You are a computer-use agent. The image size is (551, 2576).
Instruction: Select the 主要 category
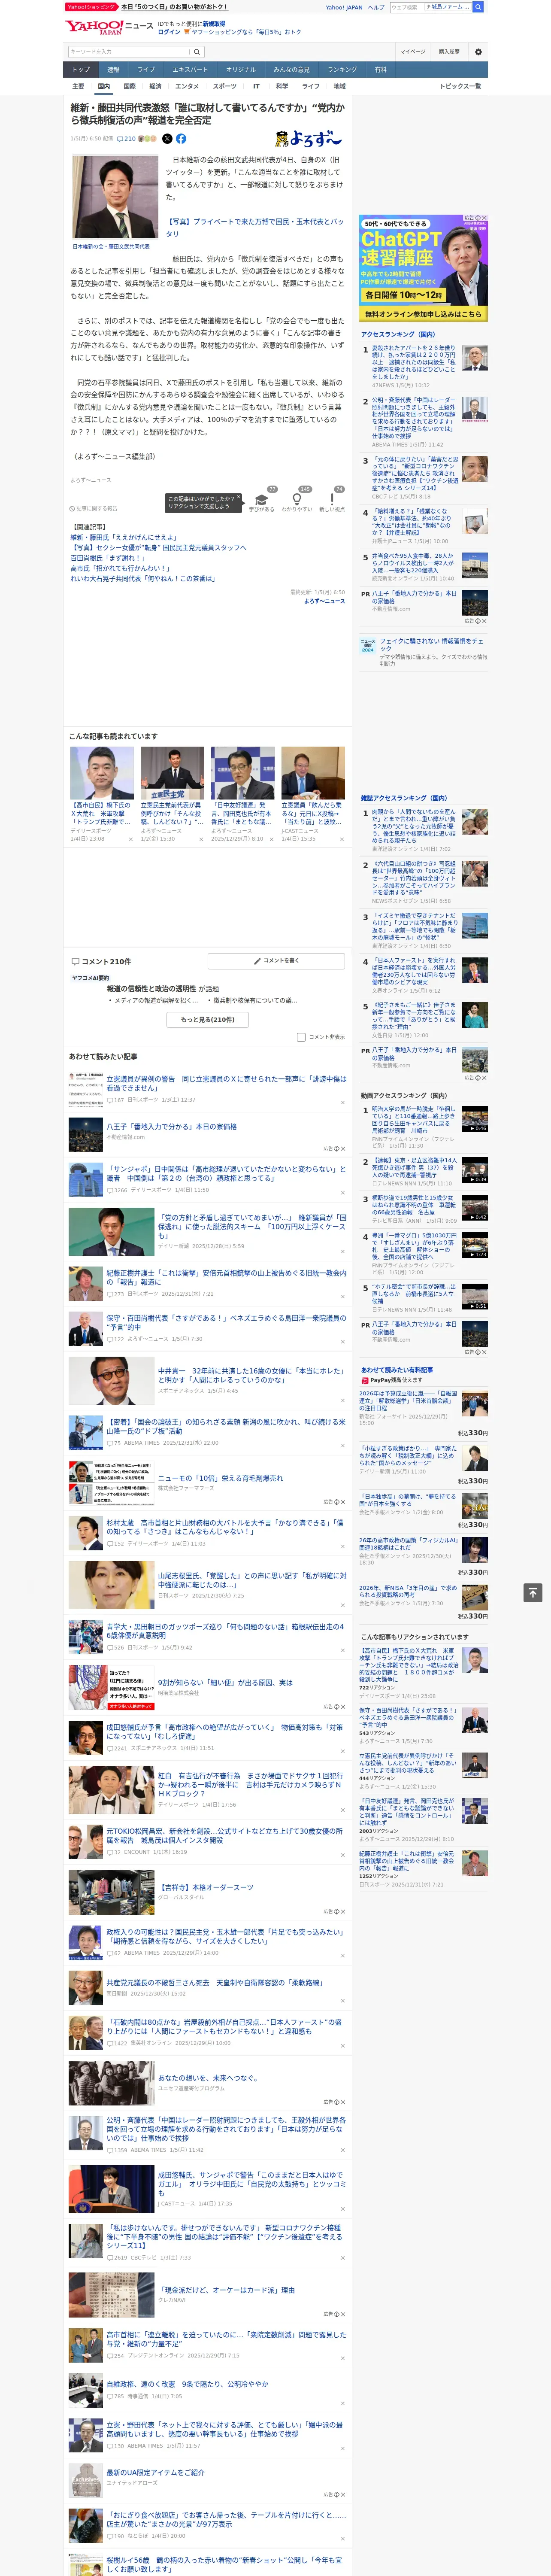coord(78,86)
